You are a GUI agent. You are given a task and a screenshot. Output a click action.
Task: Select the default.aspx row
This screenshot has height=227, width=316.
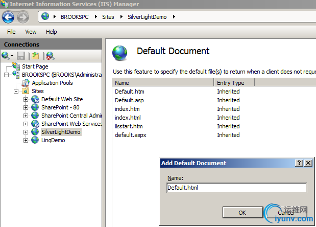(x=214, y=135)
